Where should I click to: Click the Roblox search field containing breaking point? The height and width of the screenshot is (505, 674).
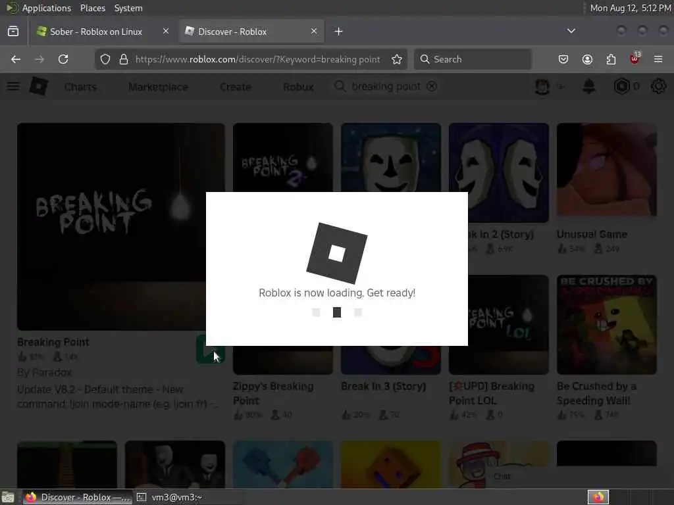386,87
